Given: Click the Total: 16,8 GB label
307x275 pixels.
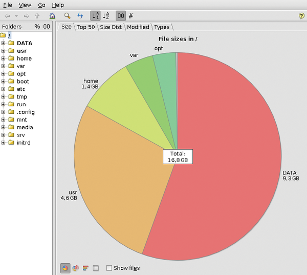Looking at the screenshot, I should tap(178, 156).
